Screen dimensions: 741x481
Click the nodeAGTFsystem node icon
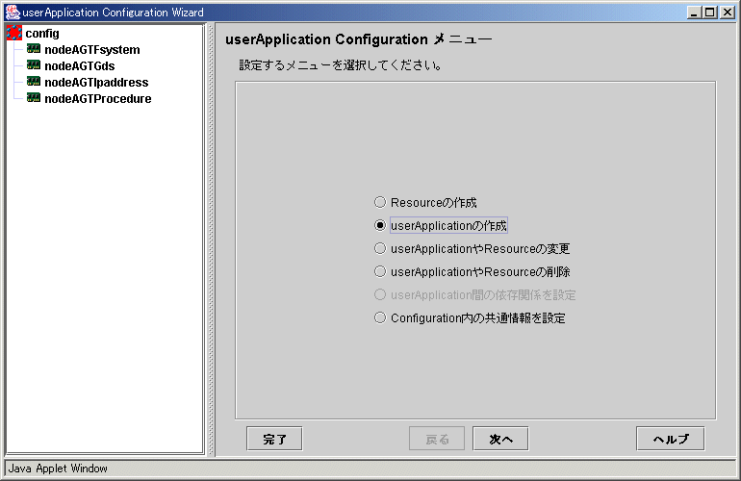34,49
